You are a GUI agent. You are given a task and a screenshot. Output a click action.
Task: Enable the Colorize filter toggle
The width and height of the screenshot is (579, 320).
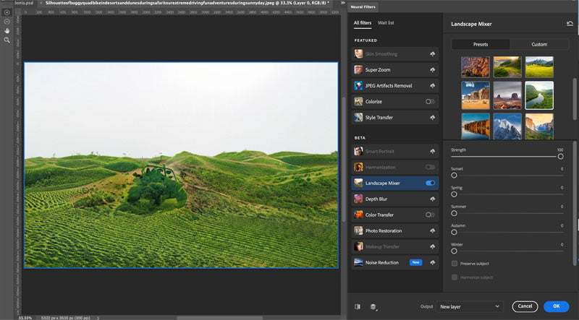coord(431,102)
